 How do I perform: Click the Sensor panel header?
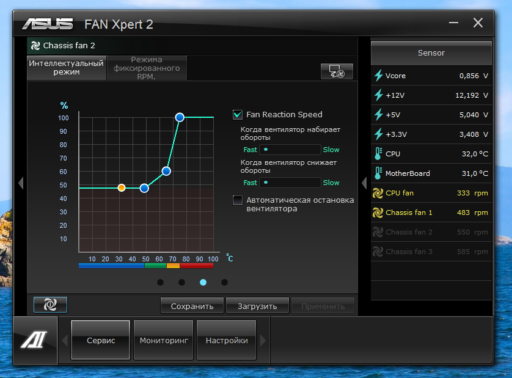click(x=431, y=53)
